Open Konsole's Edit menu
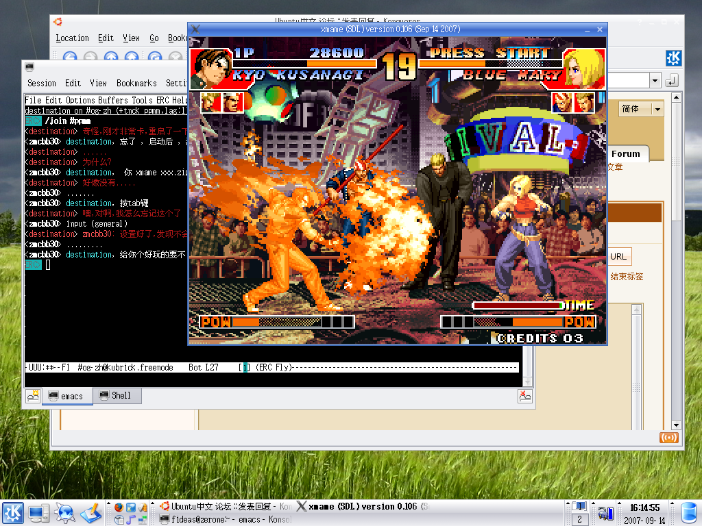 (73, 83)
